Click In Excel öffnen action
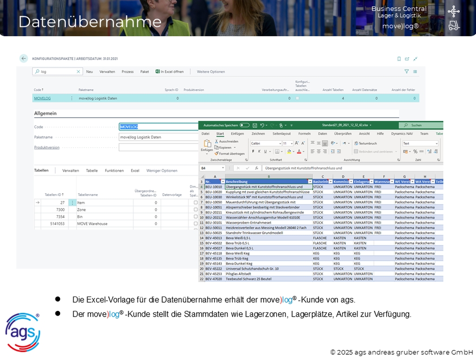The height and width of the screenshot is (357, 476). click(x=170, y=72)
